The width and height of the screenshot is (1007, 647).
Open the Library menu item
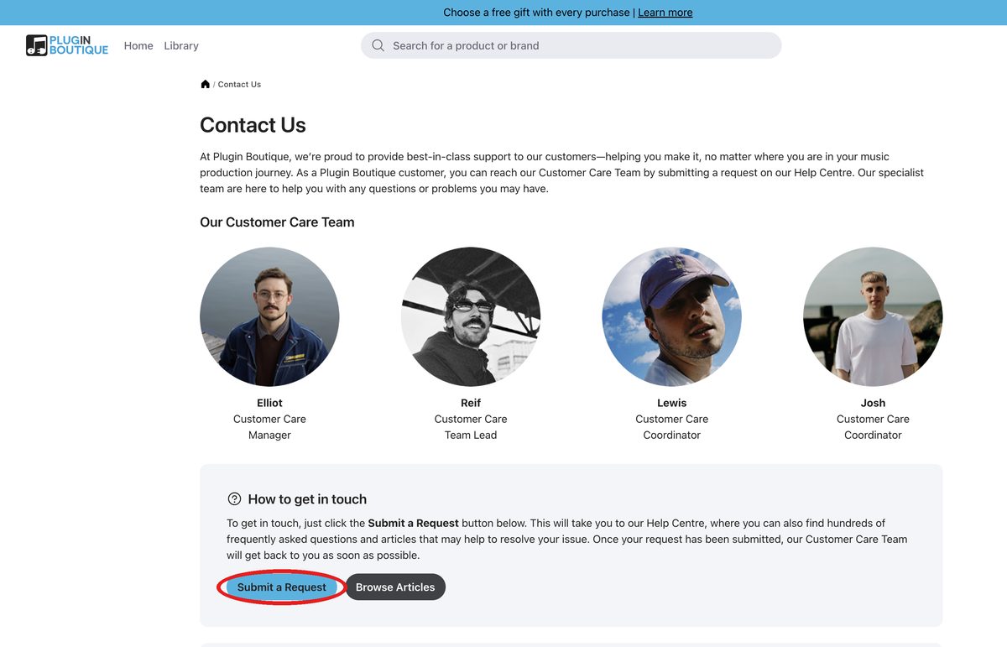(x=181, y=45)
